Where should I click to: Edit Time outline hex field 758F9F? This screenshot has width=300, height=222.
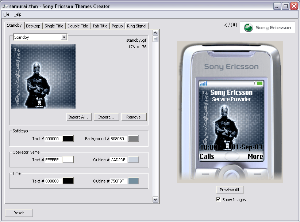pyautogui.click(x=119, y=181)
